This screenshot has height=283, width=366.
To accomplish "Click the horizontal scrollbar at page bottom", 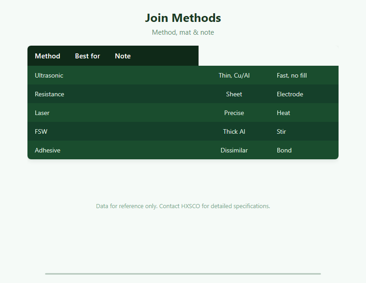I will click(x=183, y=274).
